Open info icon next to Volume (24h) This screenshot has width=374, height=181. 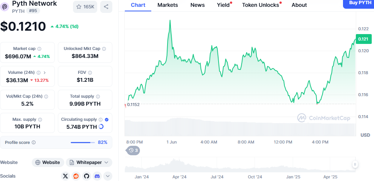39,73
